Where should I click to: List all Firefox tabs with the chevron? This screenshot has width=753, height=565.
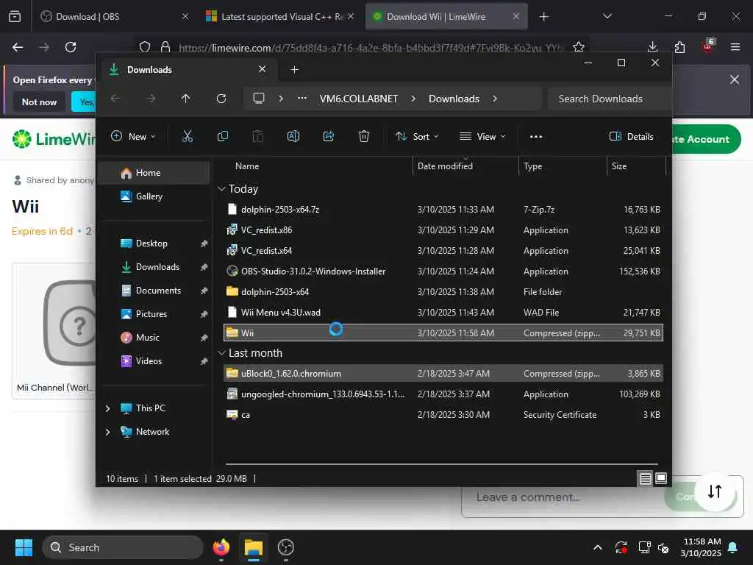click(x=607, y=17)
